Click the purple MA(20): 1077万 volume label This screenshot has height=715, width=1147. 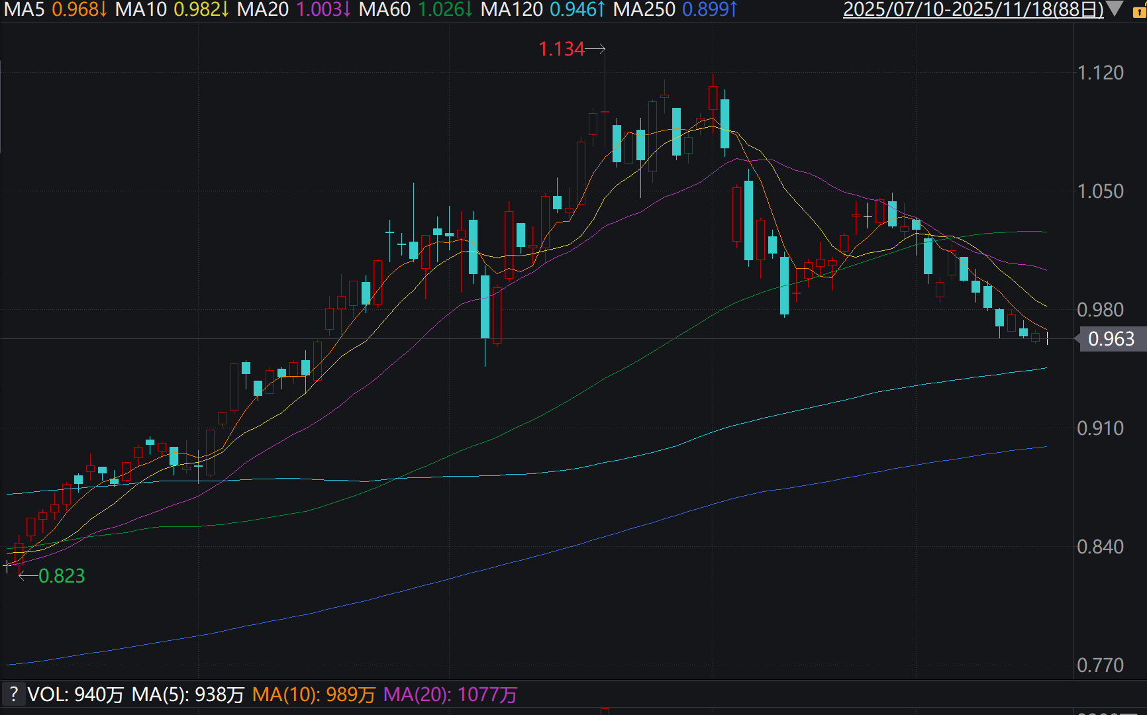[450, 694]
